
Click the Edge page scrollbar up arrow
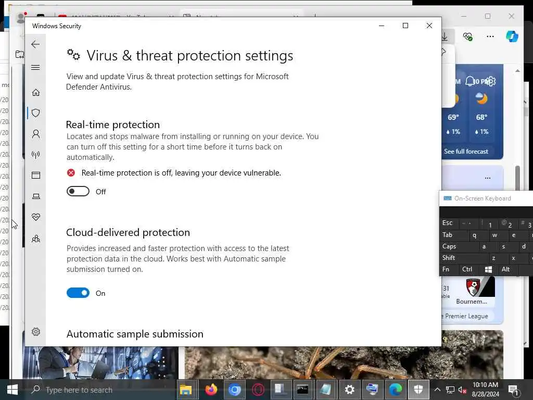517,71
